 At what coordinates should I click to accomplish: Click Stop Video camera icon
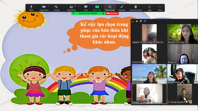click(44, 7)
